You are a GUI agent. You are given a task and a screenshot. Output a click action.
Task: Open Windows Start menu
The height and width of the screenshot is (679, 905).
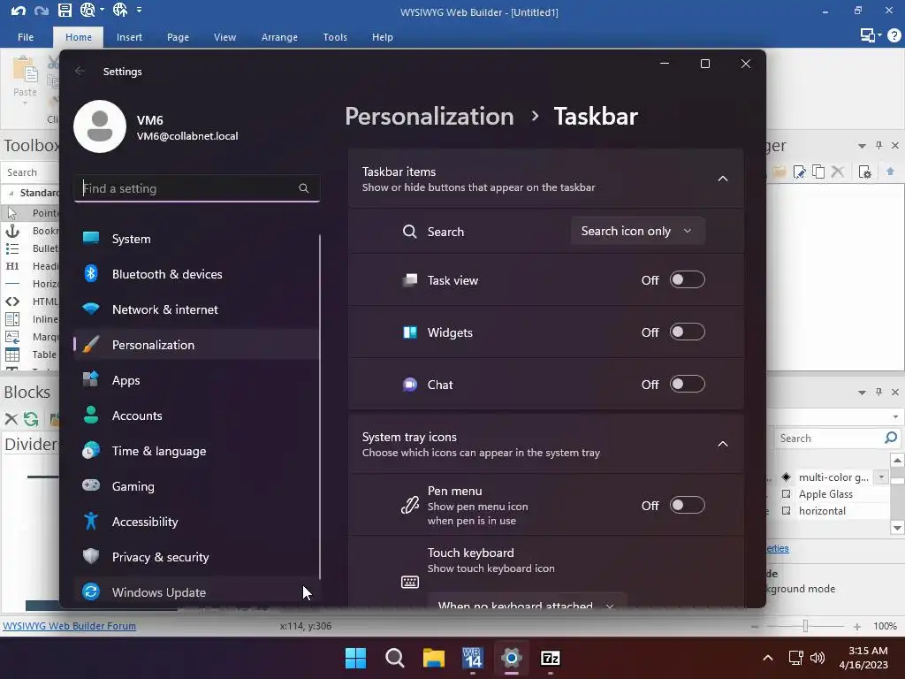[x=355, y=658]
